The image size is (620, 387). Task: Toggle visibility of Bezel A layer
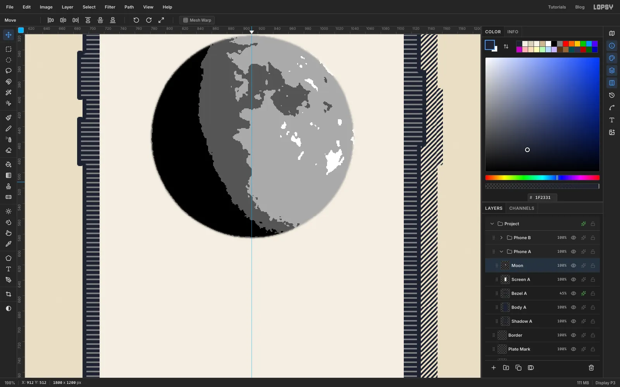point(573,293)
